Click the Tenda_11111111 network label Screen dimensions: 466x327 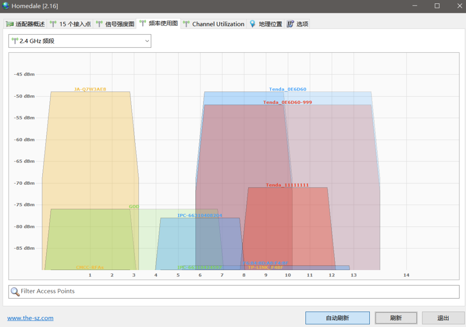[287, 185]
